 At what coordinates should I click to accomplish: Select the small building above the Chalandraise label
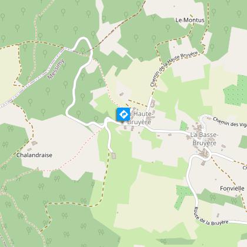[x=34, y=143]
